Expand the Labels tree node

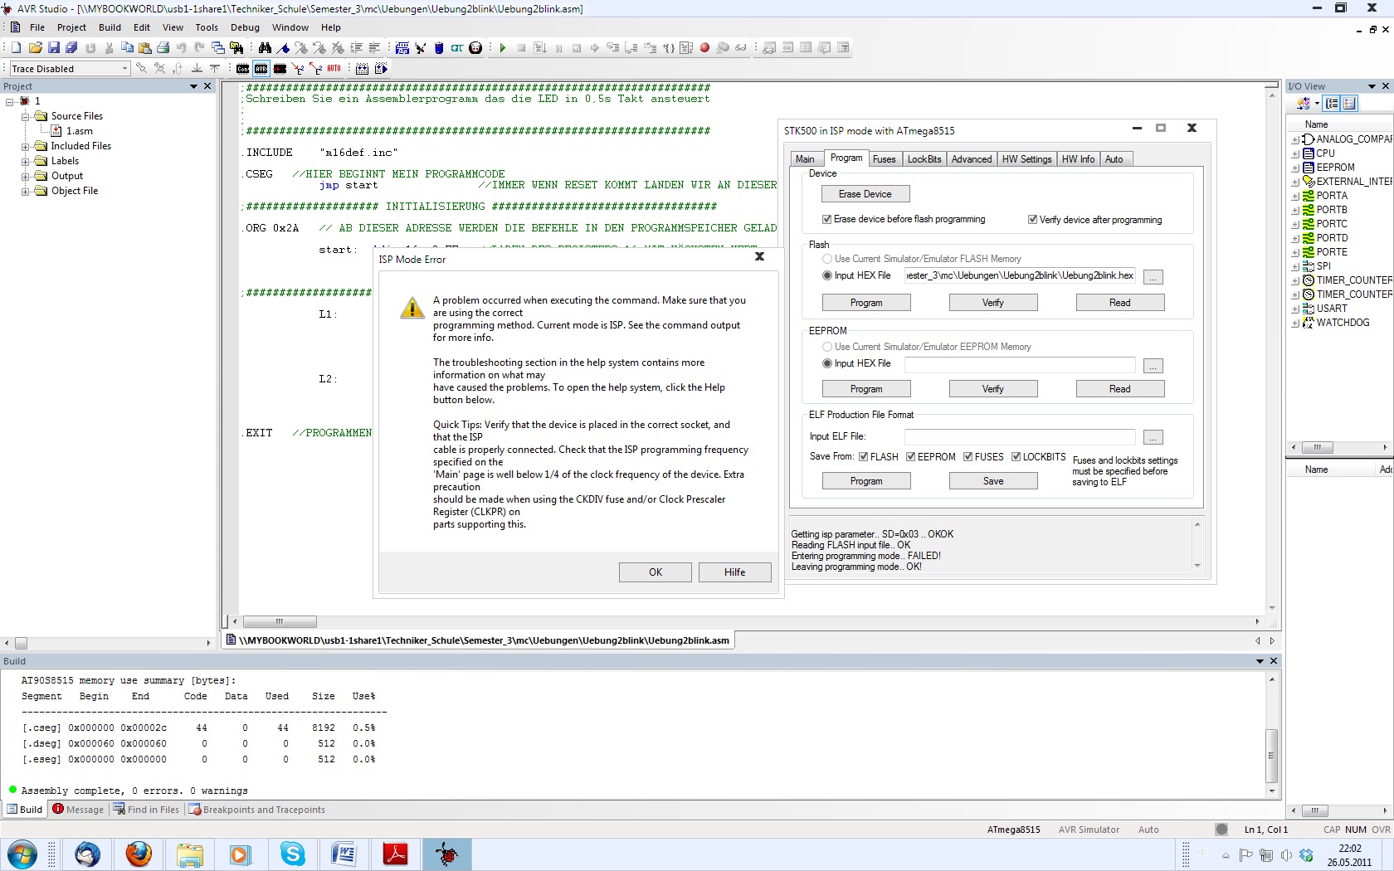tap(26, 161)
